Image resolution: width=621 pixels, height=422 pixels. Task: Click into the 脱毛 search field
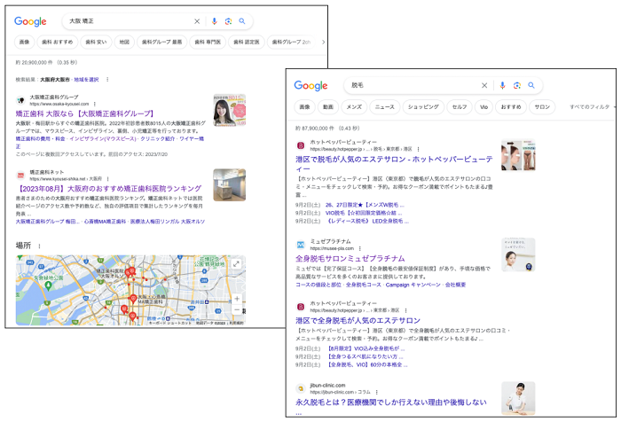tap(412, 85)
